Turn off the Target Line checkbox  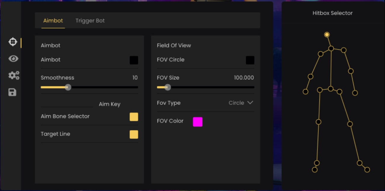[134, 134]
